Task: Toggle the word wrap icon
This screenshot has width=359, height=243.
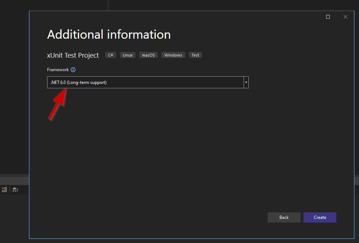Action: (15, 189)
